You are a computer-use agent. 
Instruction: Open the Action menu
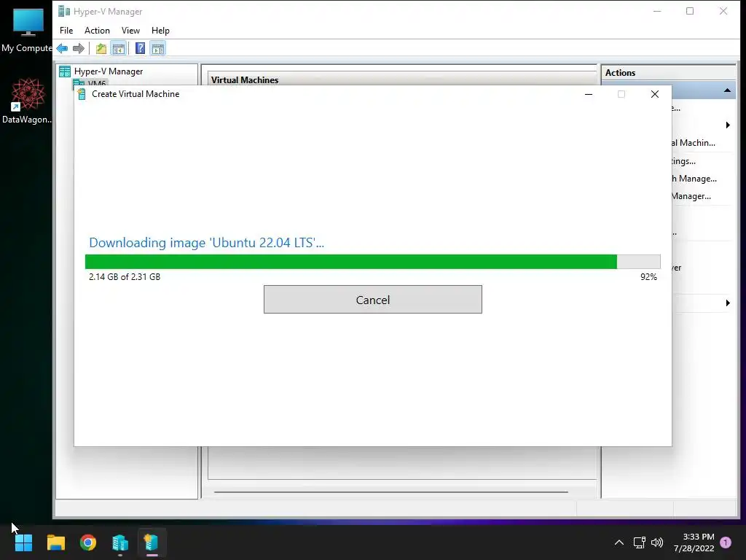pos(97,31)
